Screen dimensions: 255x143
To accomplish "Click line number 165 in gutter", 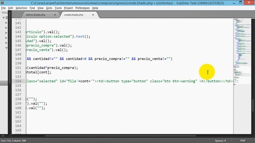I will 18,130.
